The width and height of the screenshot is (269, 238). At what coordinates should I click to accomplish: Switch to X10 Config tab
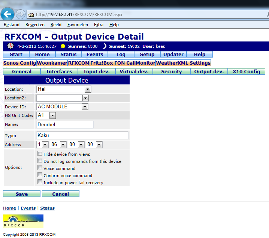pos(247,71)
